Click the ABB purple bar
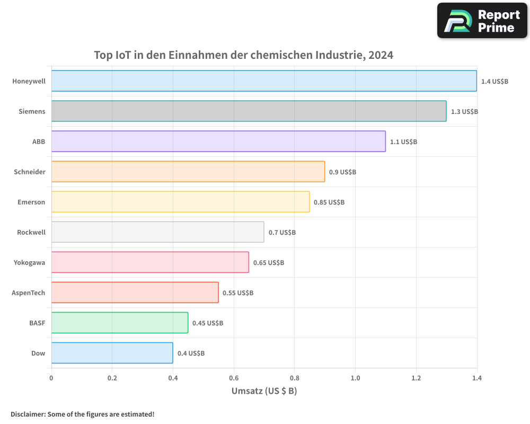Screen dimensions: 530x424 click(217, 142)
